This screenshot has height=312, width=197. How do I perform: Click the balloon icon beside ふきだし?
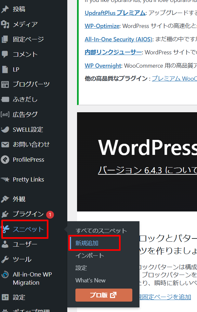(5, 99)
